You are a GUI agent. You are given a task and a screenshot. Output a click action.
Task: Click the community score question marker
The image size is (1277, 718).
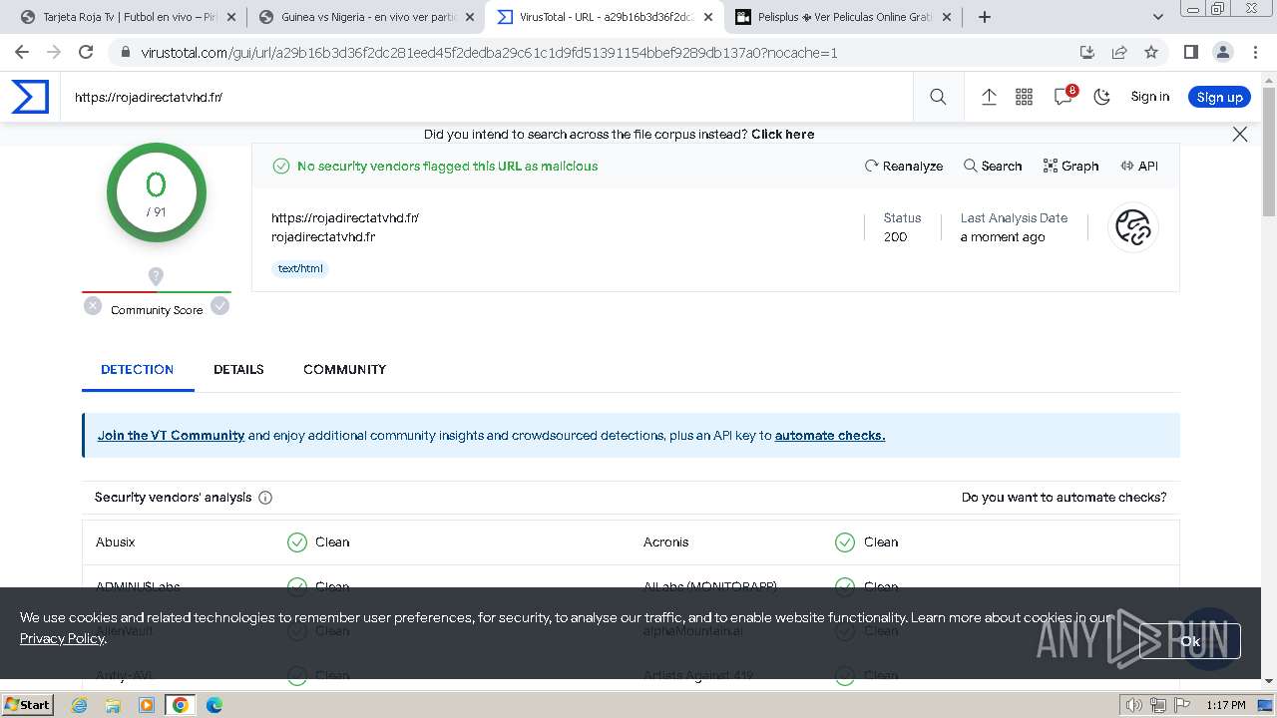[x=156, y=276]
